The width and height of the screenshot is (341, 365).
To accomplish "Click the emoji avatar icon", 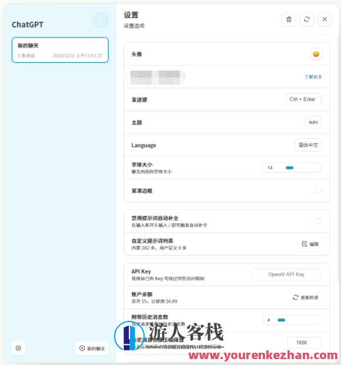I will coord(316,54).
